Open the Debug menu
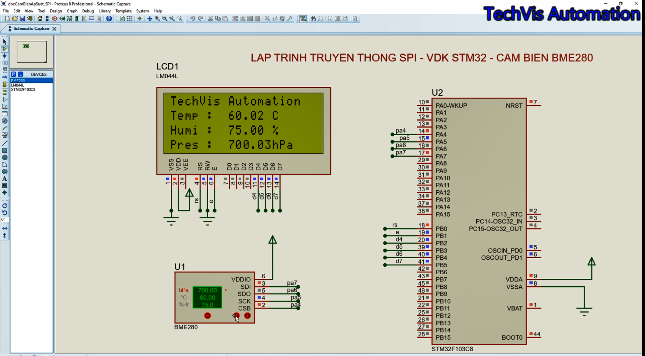The height and width of the screenshot is (356, 645). (x=88, y=11)
